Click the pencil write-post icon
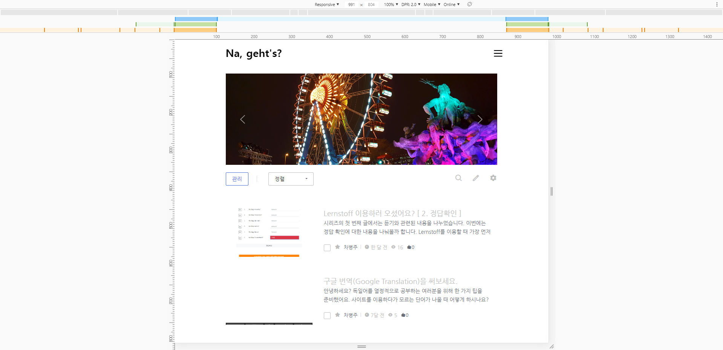Image resolution: width=723 pixels, height=350 pixels. pos(476,178)
